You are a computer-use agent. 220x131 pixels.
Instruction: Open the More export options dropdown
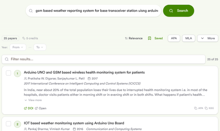click(x=208, y=38)
